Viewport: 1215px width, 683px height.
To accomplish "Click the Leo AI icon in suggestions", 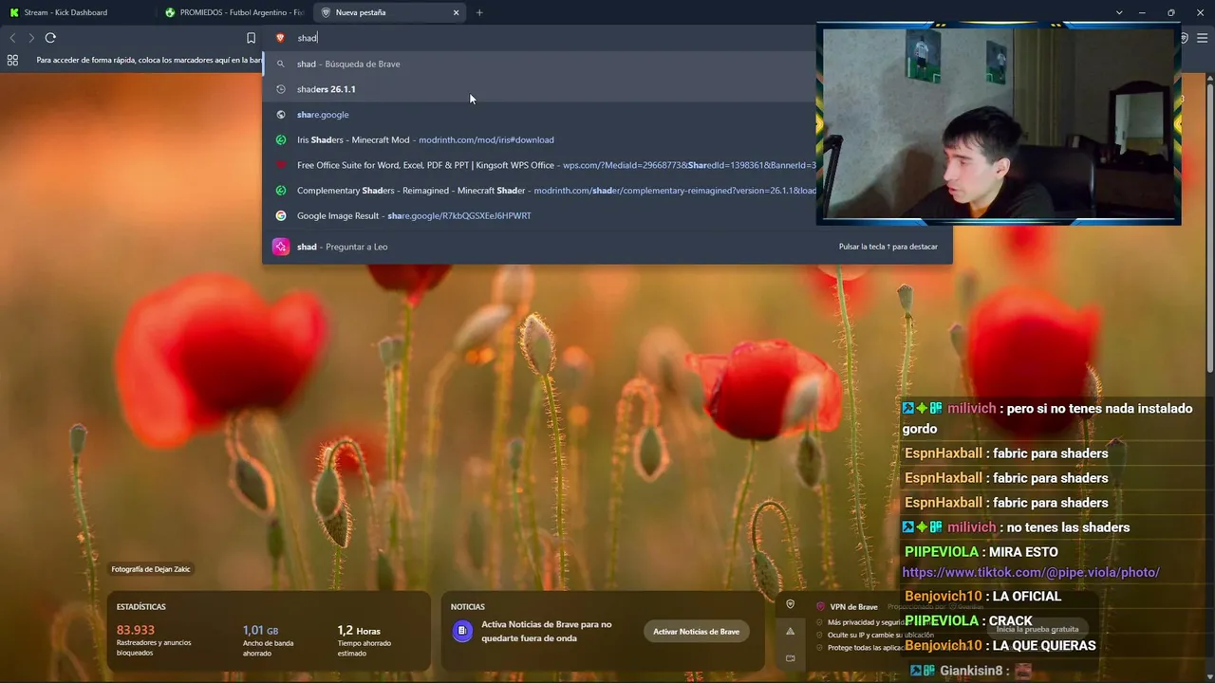I will click(x=280, y=247).
